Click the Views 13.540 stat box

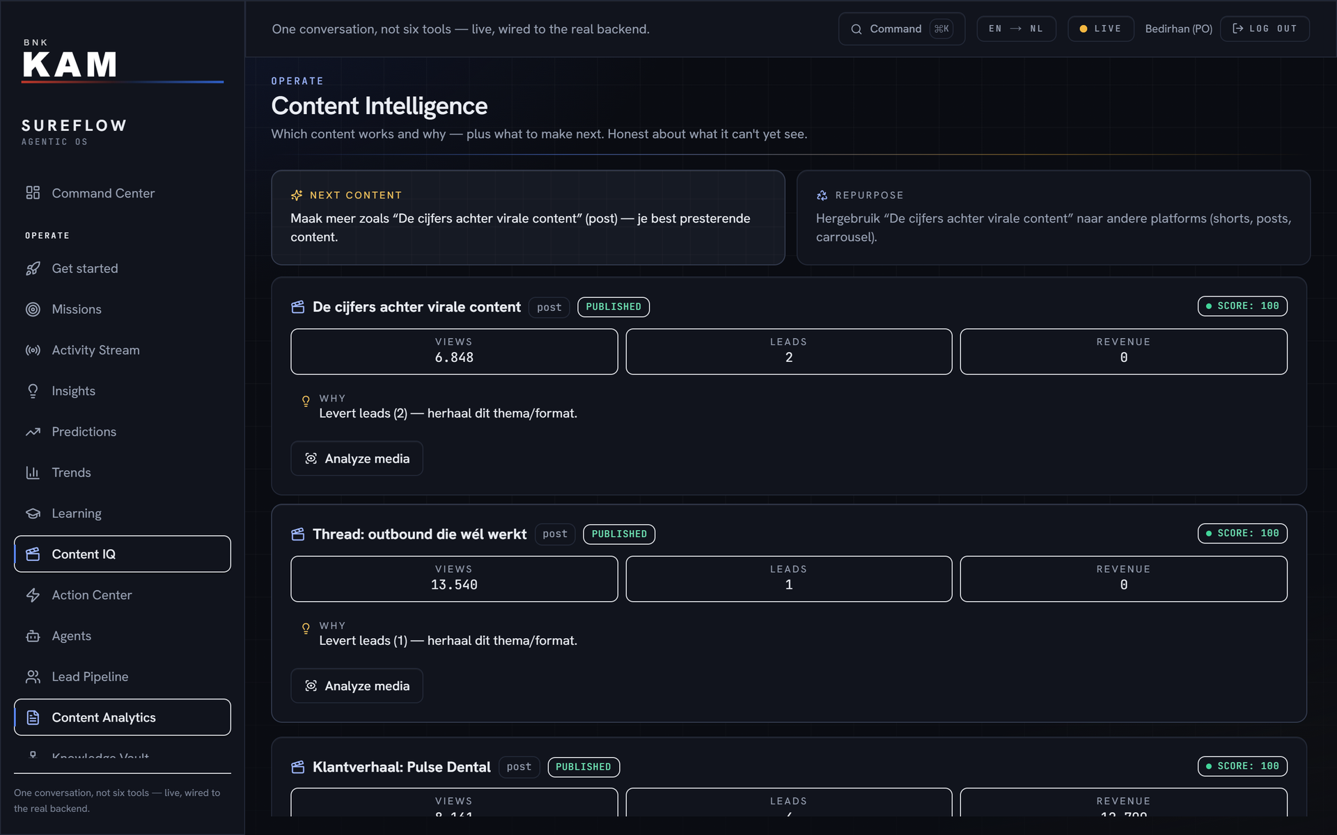454,579
